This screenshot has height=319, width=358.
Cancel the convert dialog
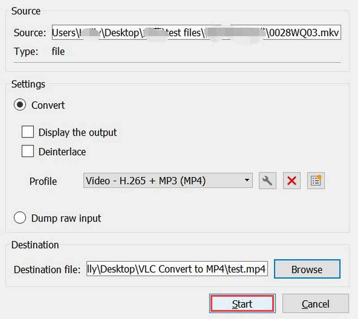pyautogui.click(x=315, y=304)
